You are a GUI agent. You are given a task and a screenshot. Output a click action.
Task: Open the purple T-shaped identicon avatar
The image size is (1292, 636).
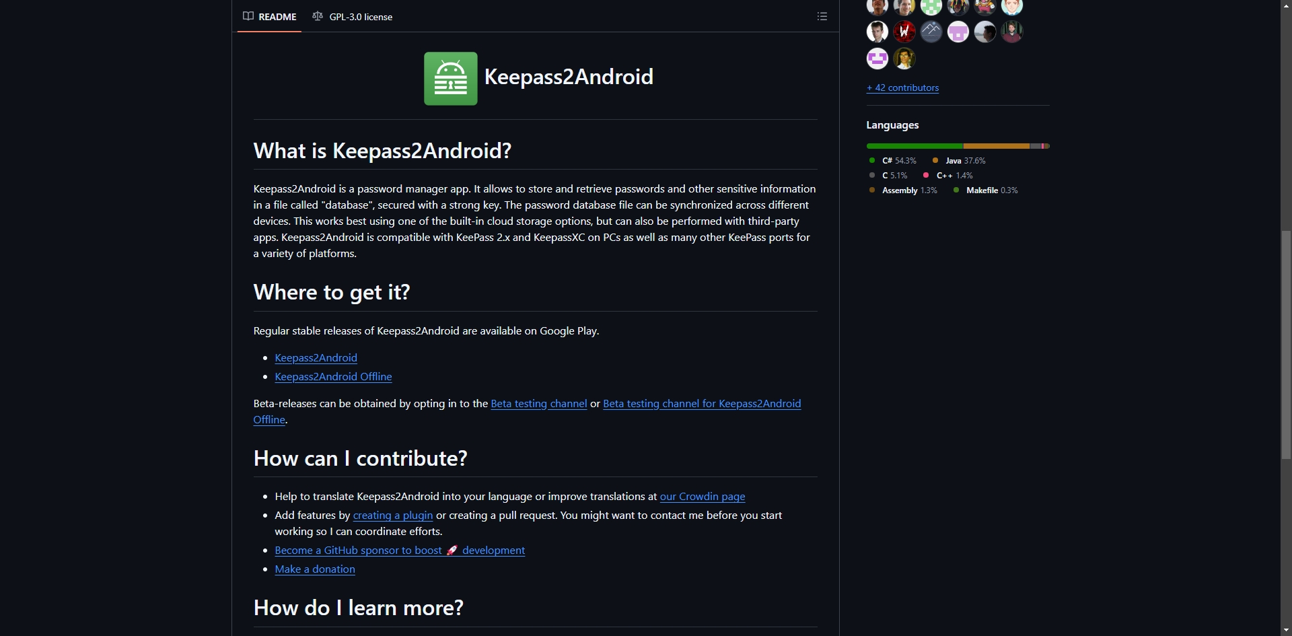pos(958,31)
